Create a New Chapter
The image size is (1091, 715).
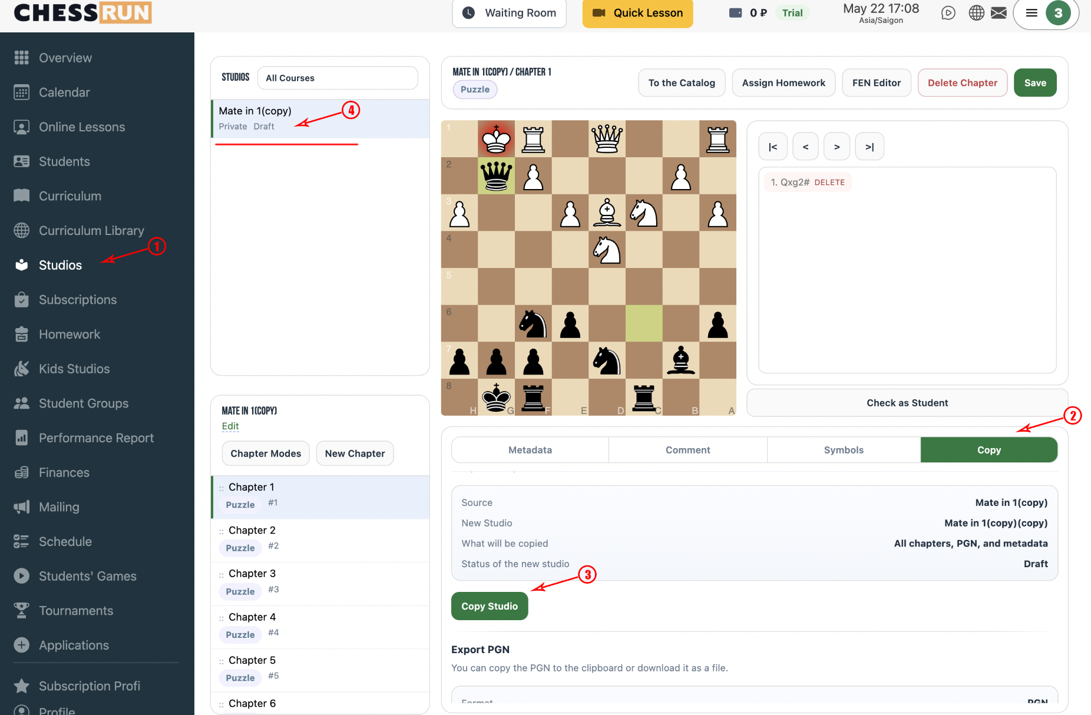(x=355, y=454)
